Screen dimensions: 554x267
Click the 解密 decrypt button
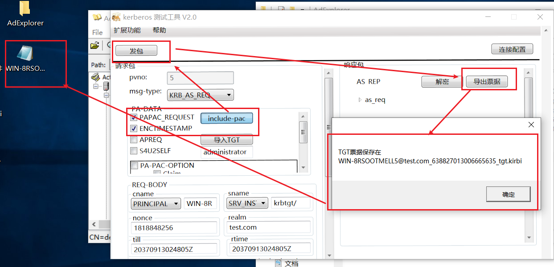[442, 82]
